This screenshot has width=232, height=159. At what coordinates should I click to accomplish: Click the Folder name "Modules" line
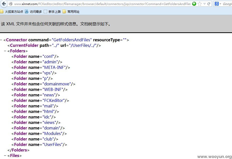point(39,133)
